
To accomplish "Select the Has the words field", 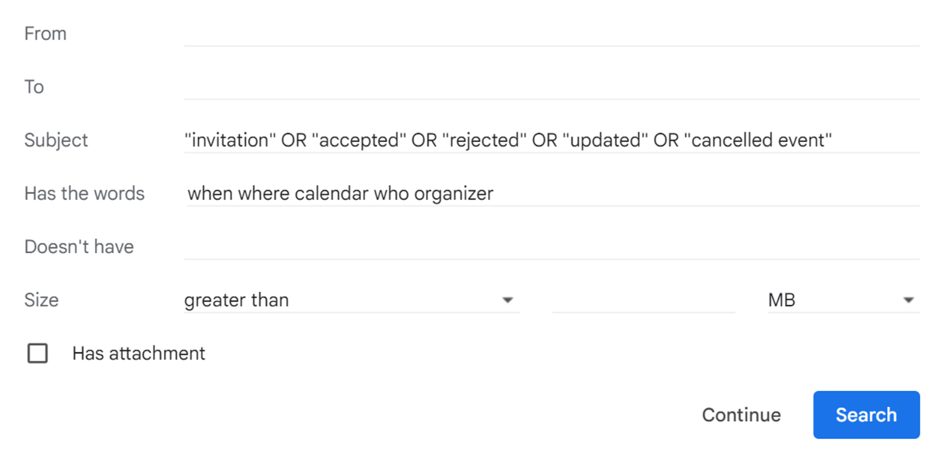I will pos(551,193).
